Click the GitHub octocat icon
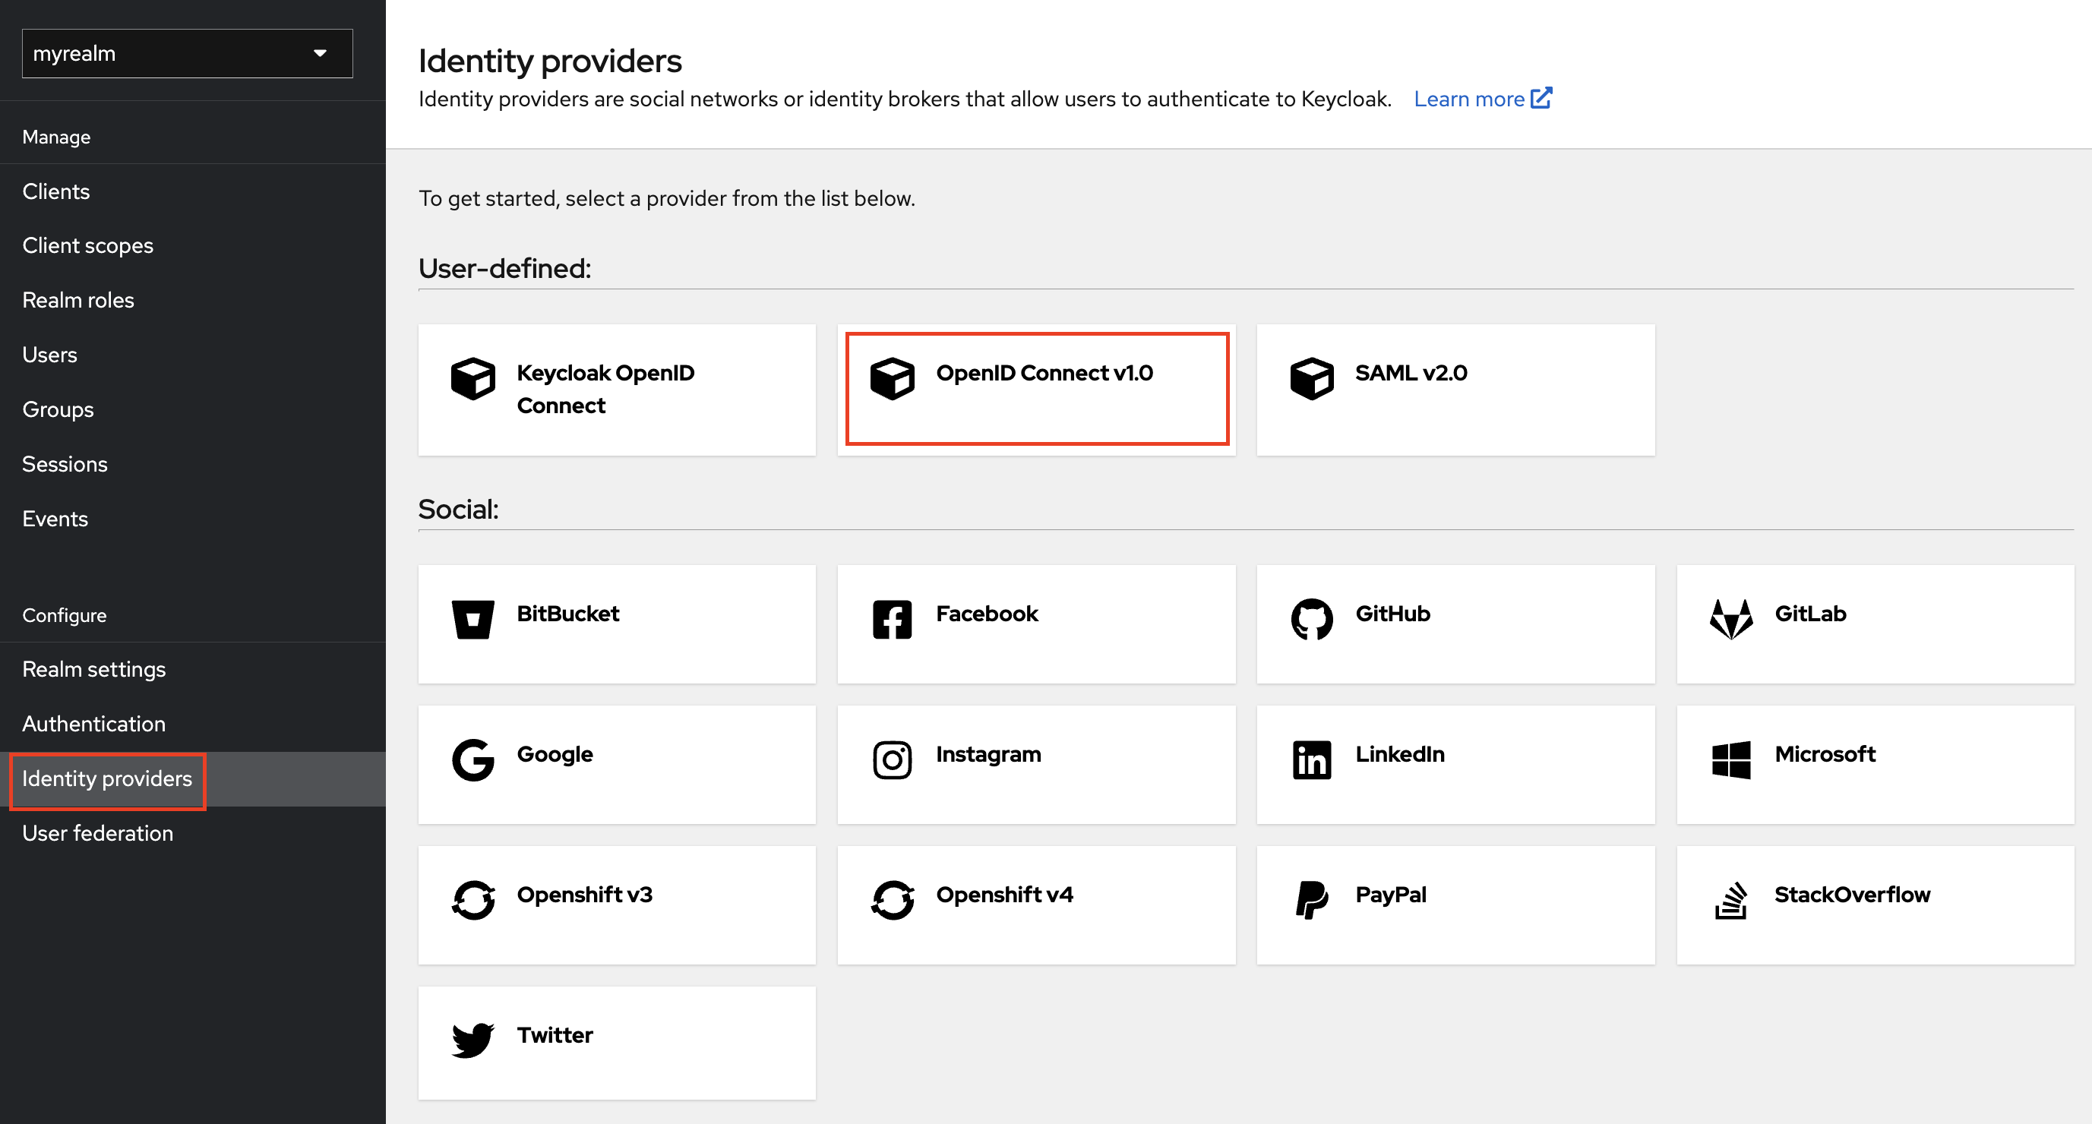 [x=1312, y=620]
